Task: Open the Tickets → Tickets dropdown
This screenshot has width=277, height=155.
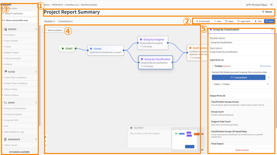Action: coord(241,84)
